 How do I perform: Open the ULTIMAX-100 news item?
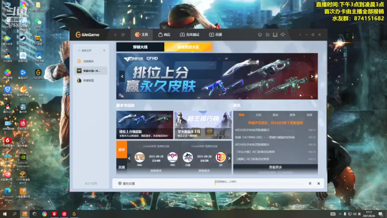click(265, 137)
